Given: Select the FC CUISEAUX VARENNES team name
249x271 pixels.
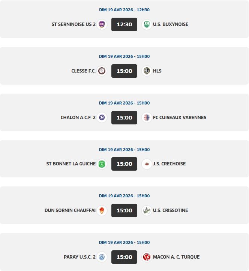Looking at the screenshot, I should click(180, 117).
